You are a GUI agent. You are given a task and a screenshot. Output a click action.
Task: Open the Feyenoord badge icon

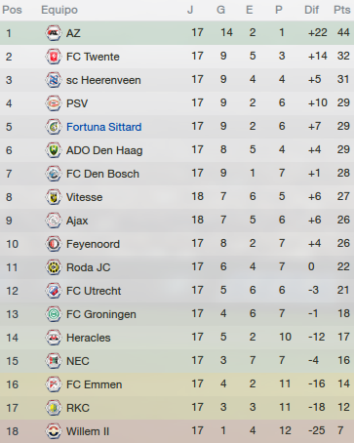(54, 244)
